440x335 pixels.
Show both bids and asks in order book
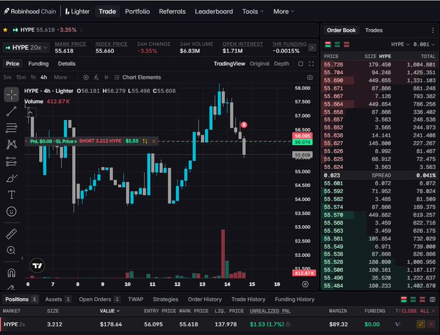tap(328, 45)
